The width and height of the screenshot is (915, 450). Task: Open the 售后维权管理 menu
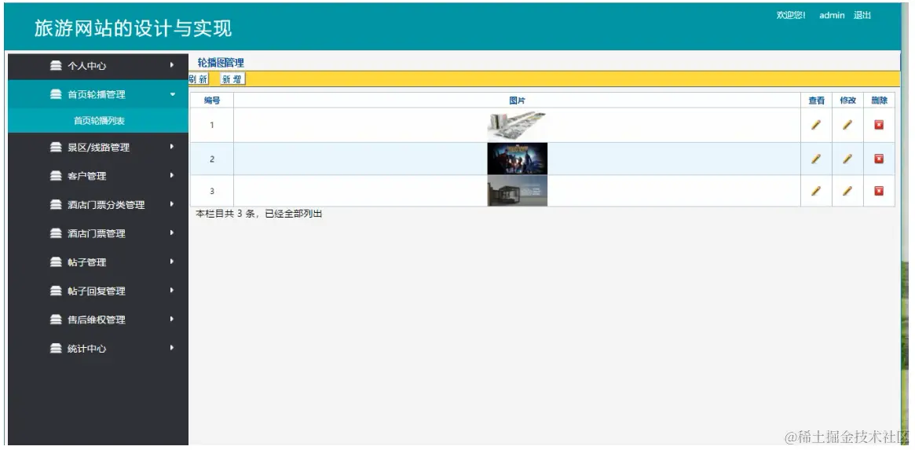pyautogui.click(x=98, y=320)
